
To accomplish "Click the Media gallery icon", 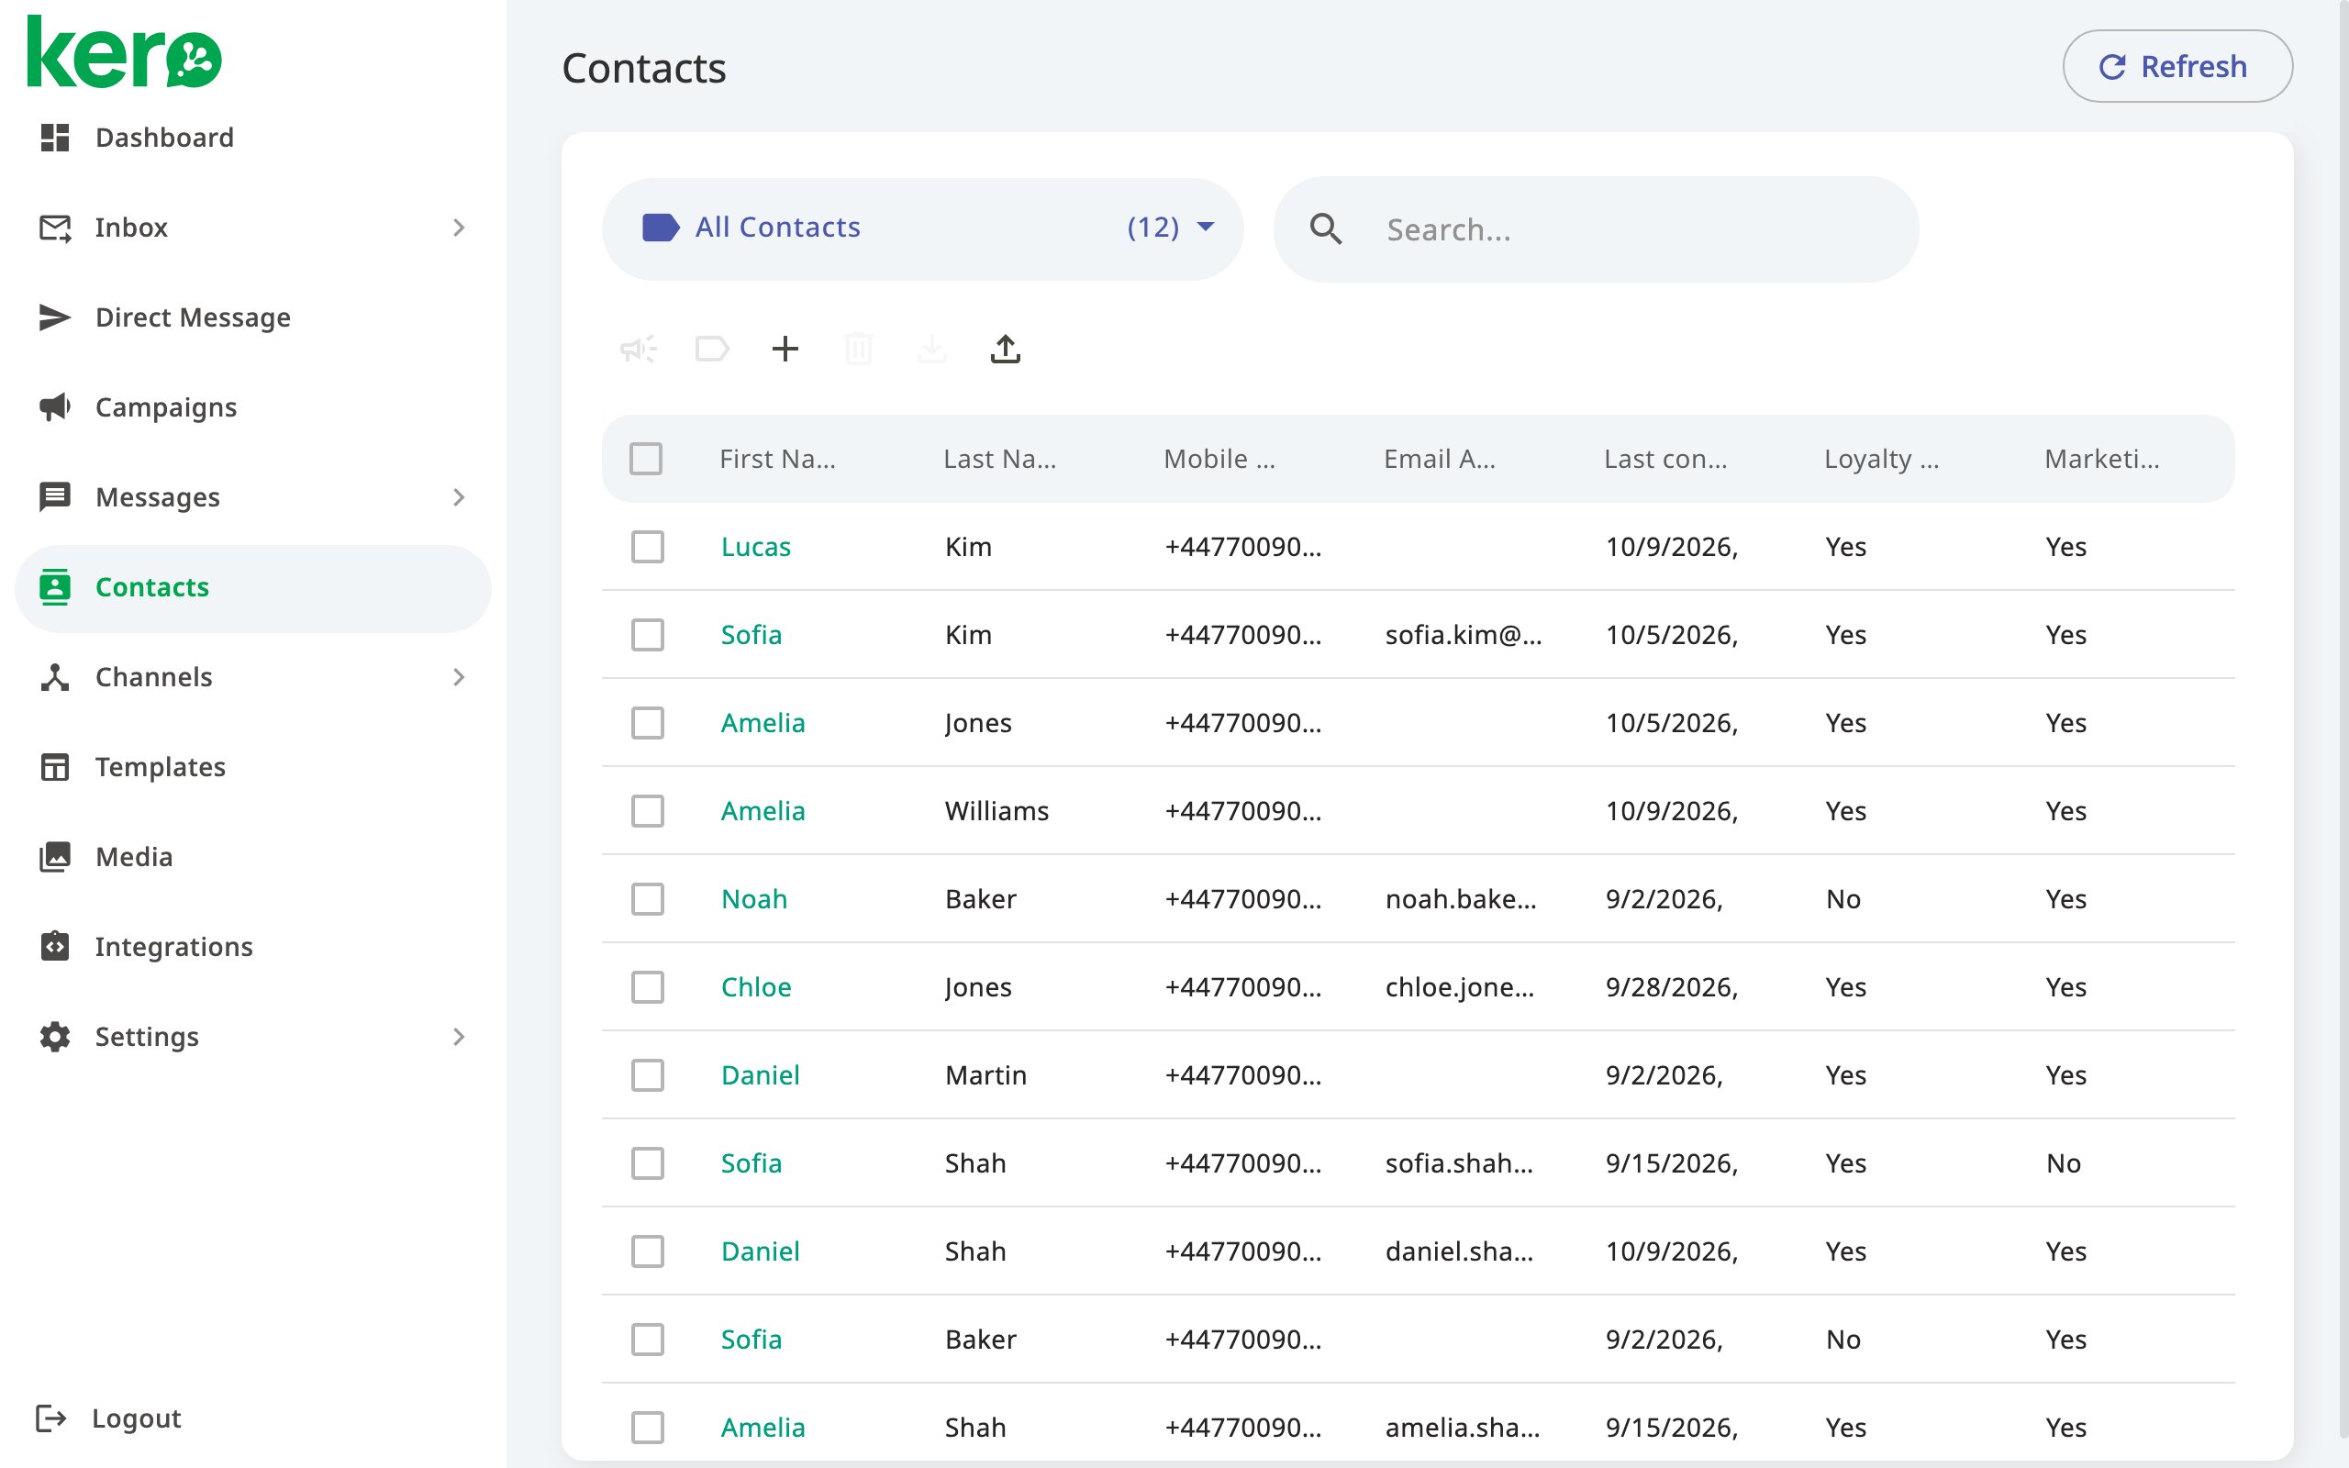I will point(54,856).
